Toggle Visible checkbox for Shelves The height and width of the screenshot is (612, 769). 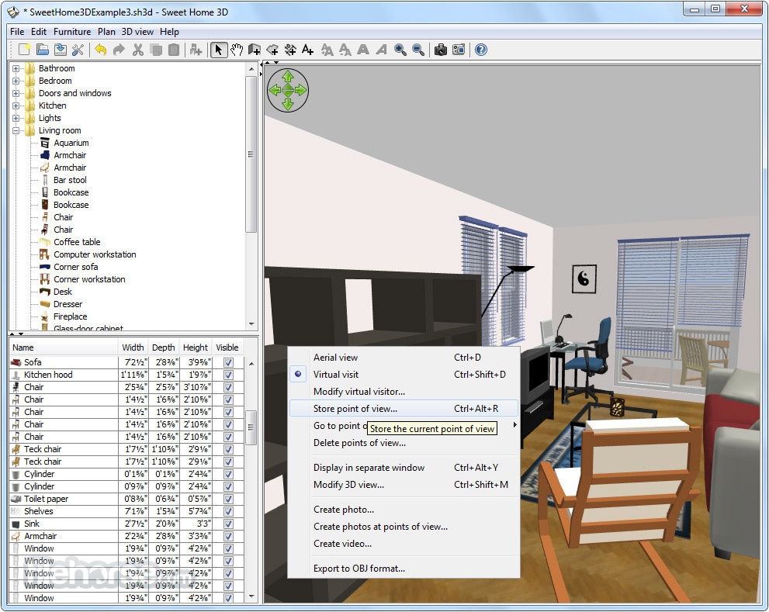coord(228,511)
